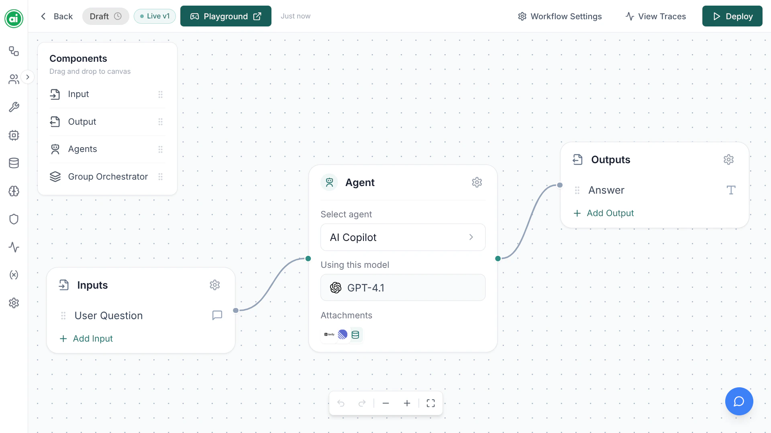The width and height of the screenshot is (771, 433).
Task: Click Add Output
Action: coord(604,213)
